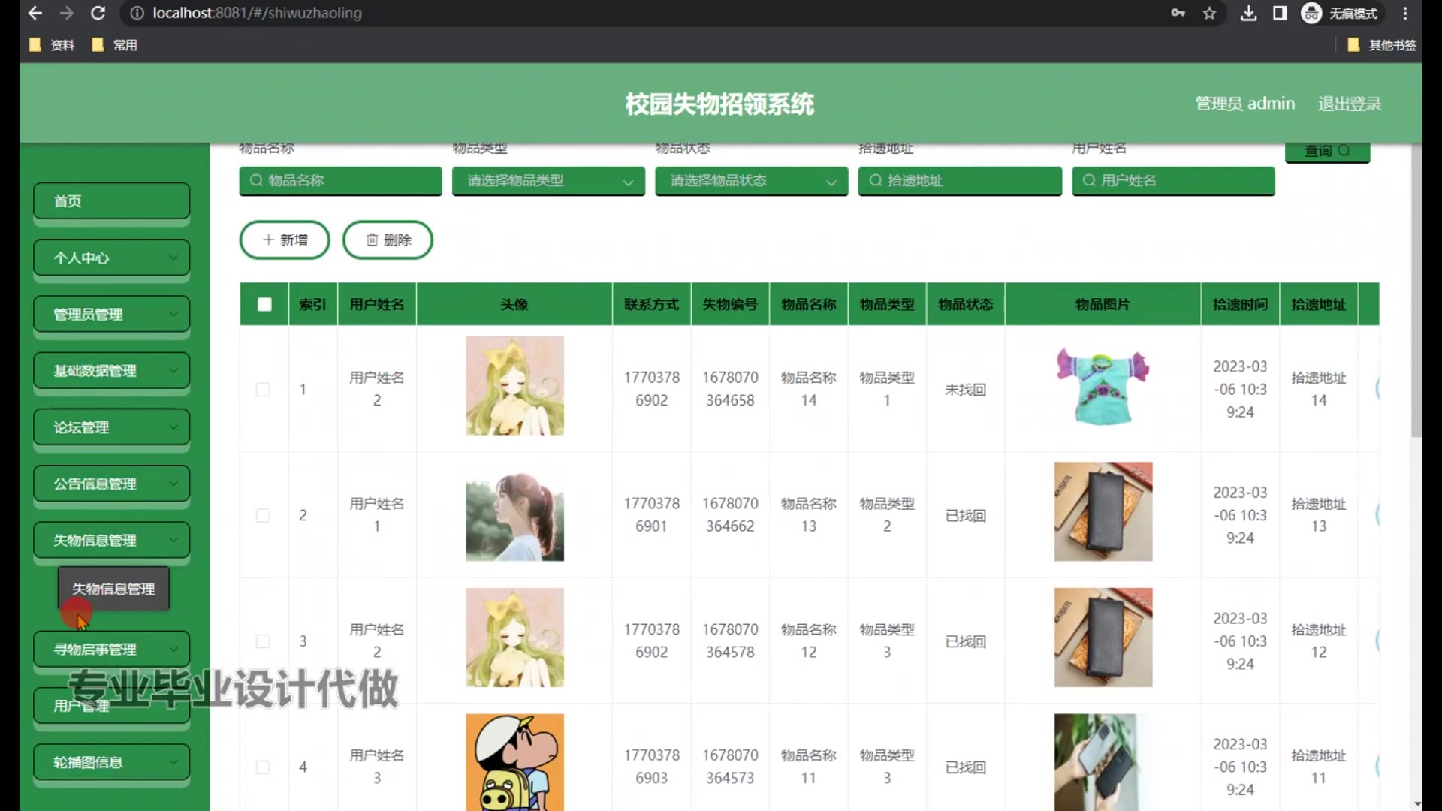Open the 请选择物品状态 dropdown

[751, 180]
